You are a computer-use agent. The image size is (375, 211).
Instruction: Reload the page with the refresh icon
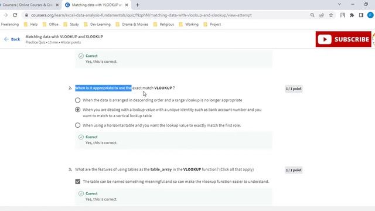tap(15, 15)
